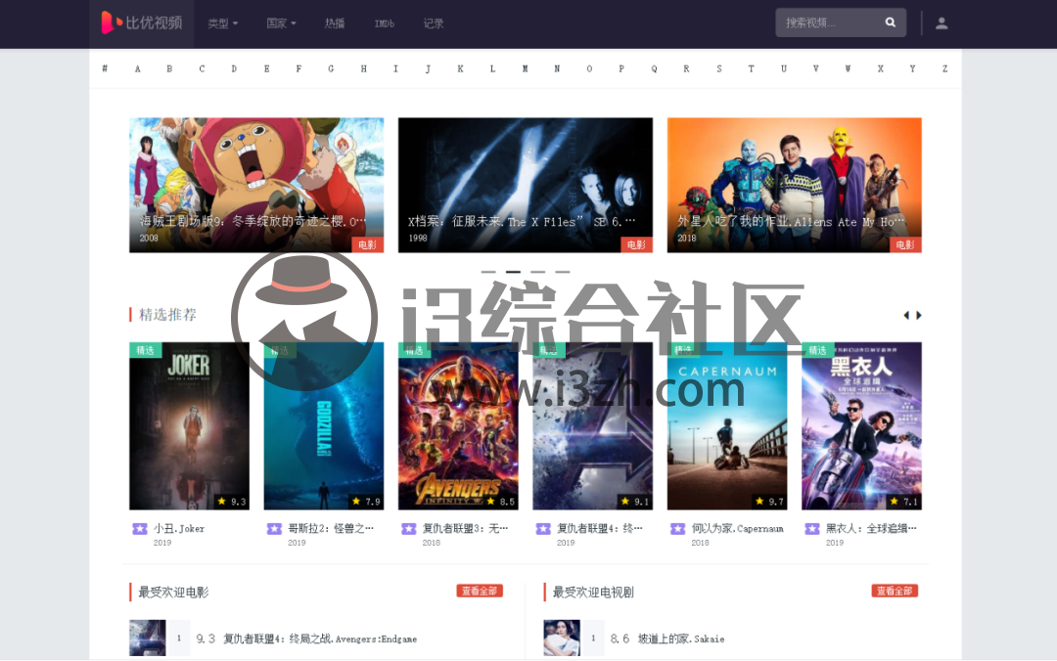Expand the 国家 dropdown menu
The image size is (1057, 661).
(281, 23)
